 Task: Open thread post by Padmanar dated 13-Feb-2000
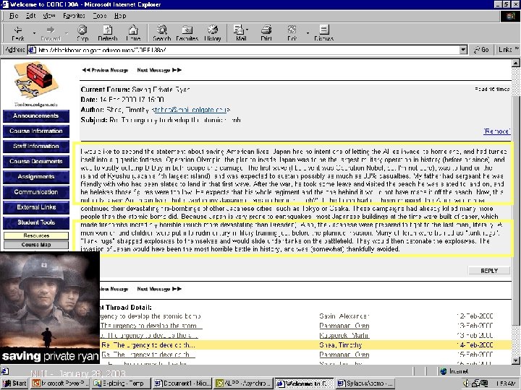(151, 326)
